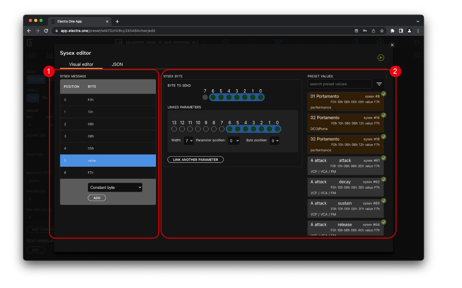The height and width of the screenshot is (288, 462).
Task: Switch to the JSON tab
Action: [117, 64]
